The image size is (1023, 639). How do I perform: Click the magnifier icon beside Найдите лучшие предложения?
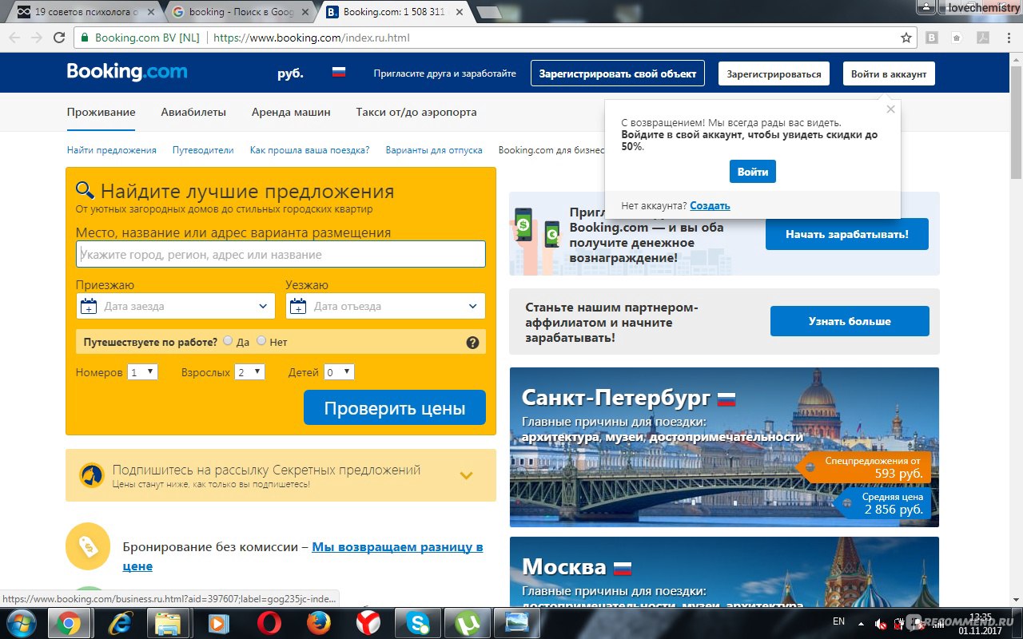[85, 189]
